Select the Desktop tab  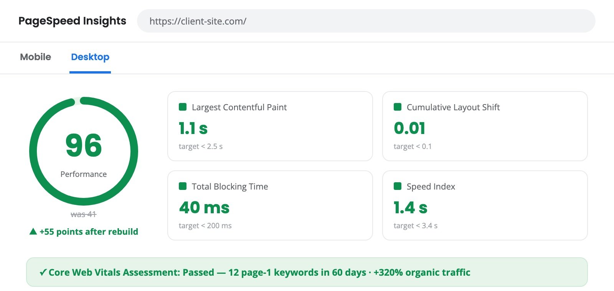click(x=90, y=57)
